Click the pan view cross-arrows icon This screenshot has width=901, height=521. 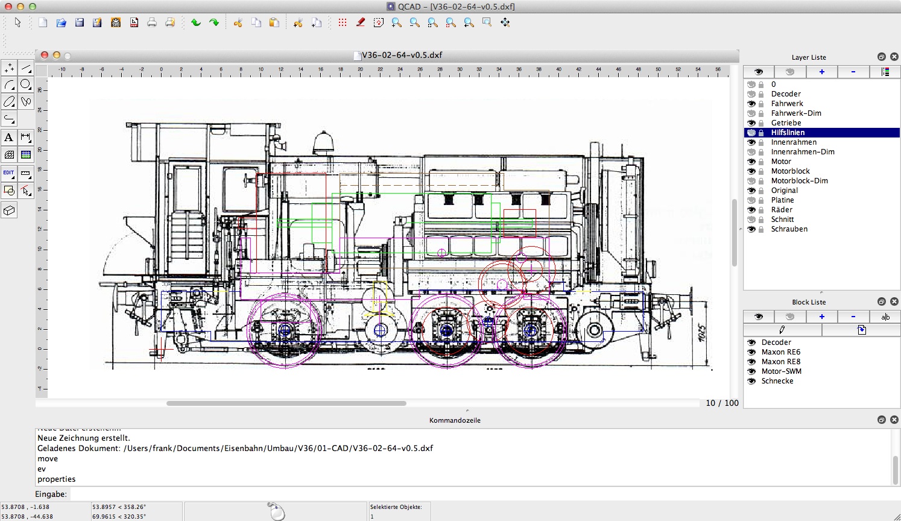click(505, 23)
